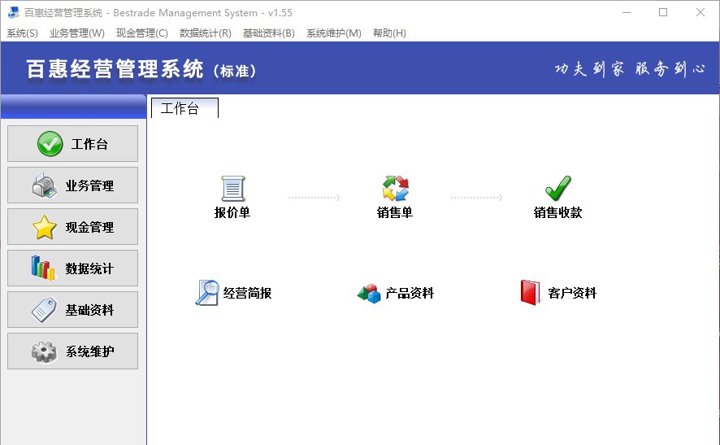The width and height of the screenshot is (720, 445).
Task: Click the application icon in the title bar
Action: tap(14, 12)
